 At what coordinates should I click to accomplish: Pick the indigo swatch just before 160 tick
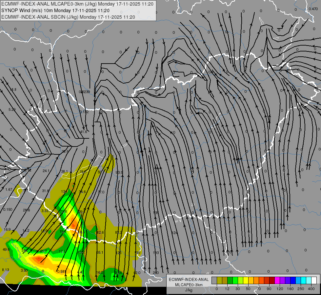tap(288, 280)
